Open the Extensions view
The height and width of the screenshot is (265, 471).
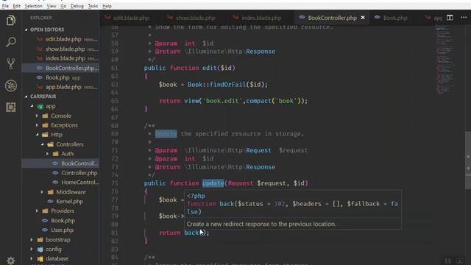tap(11, 107)
